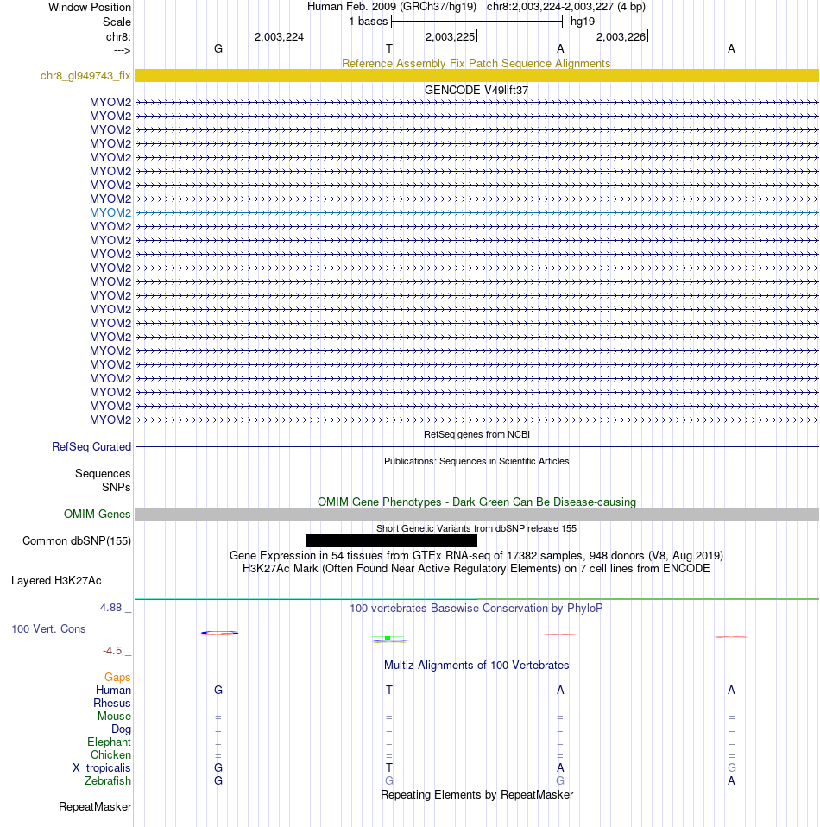820x827 pixels.
Task: Open the light-blue highlighted MYOM2 transcript label
Action: point(110,212)
